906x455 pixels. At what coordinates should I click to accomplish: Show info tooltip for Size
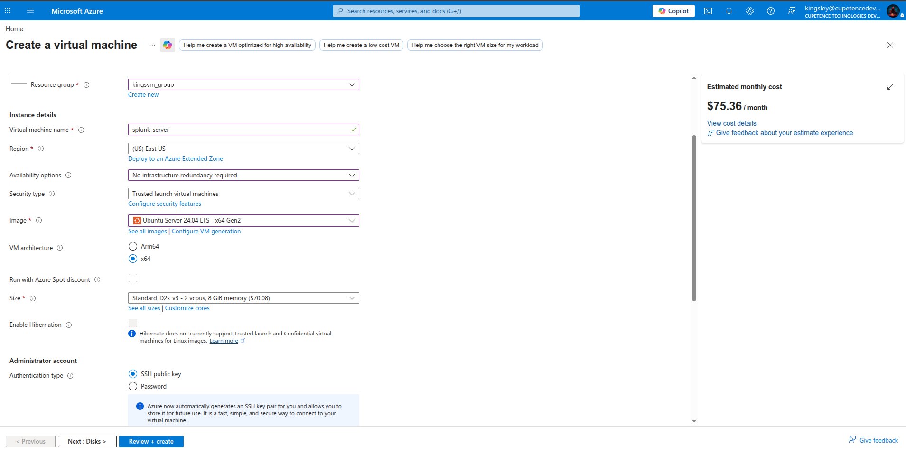click(33, 298)
